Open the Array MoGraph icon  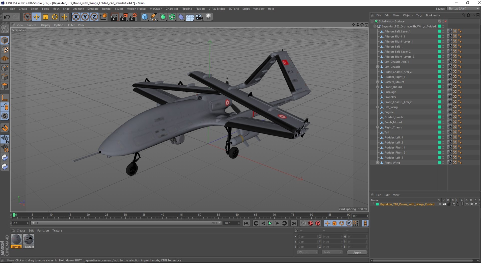[x=172, y=17]
